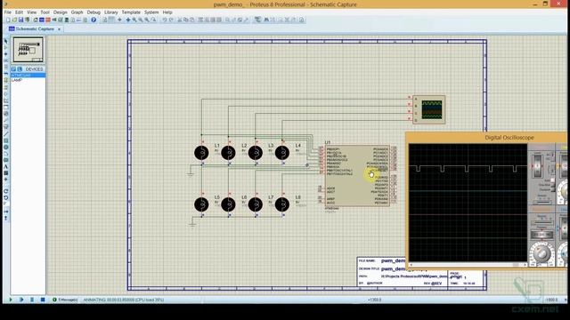Image resolution: width=570 pixels, height=320 pixels.
Task: Open the Design menu
Action: [x=61, y=12]
